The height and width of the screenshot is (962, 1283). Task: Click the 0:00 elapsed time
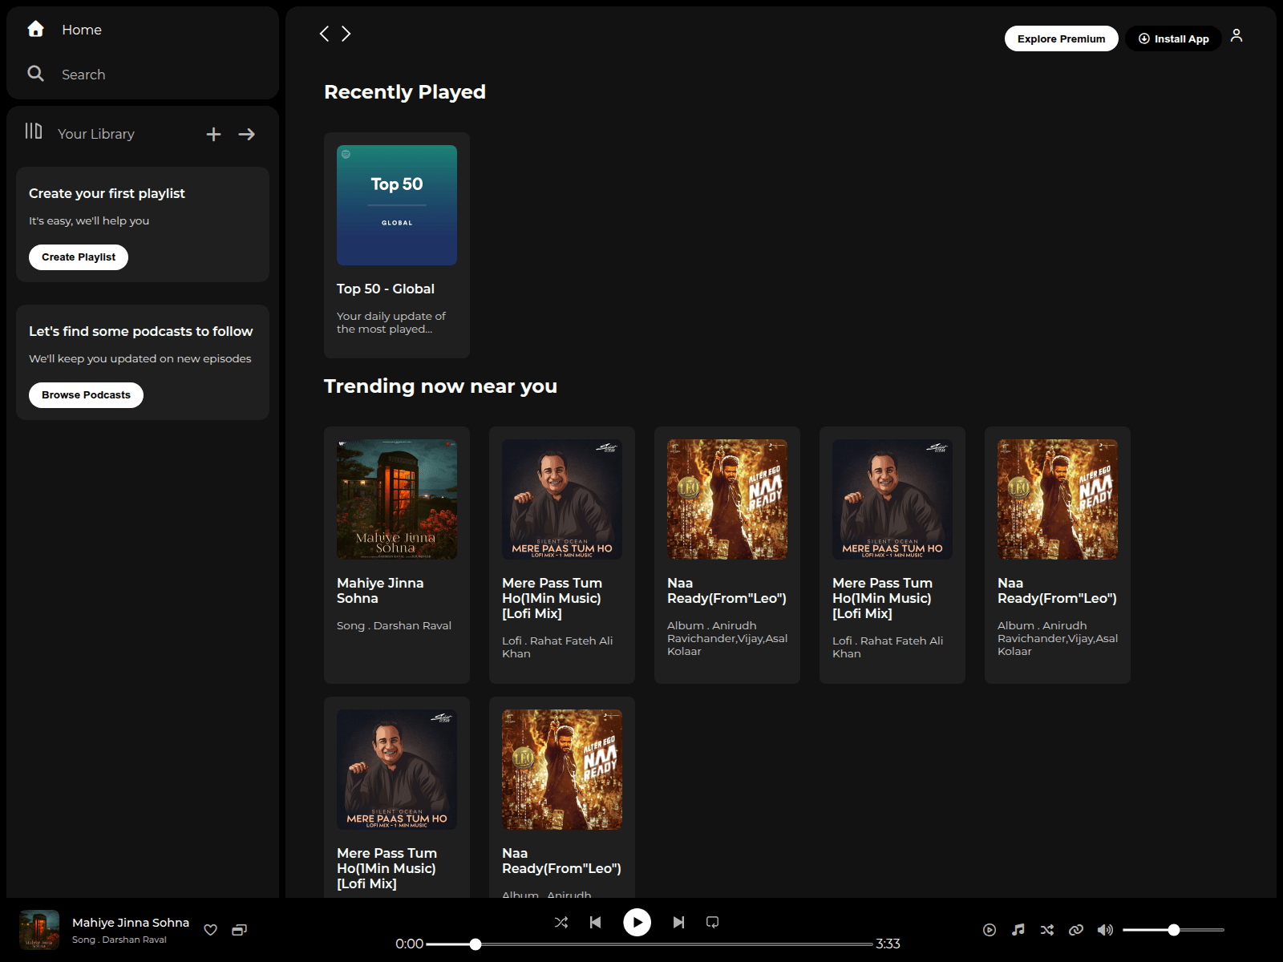[409, 944]
